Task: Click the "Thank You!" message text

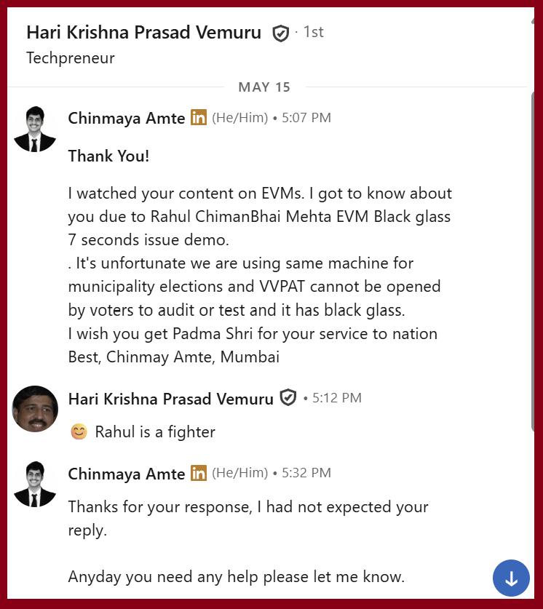Action: pos(108,156)
